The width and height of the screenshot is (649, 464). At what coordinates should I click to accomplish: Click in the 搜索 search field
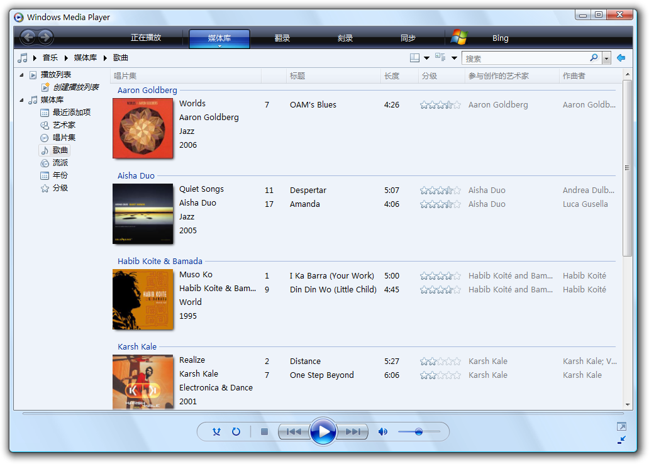coord(525,58)
